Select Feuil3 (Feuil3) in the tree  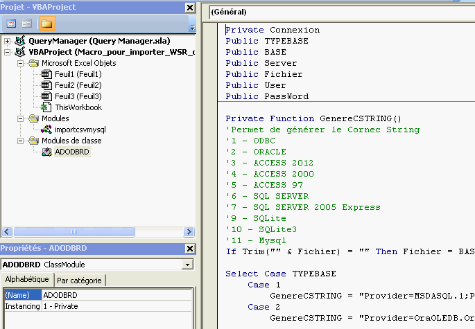click(78, 96)
